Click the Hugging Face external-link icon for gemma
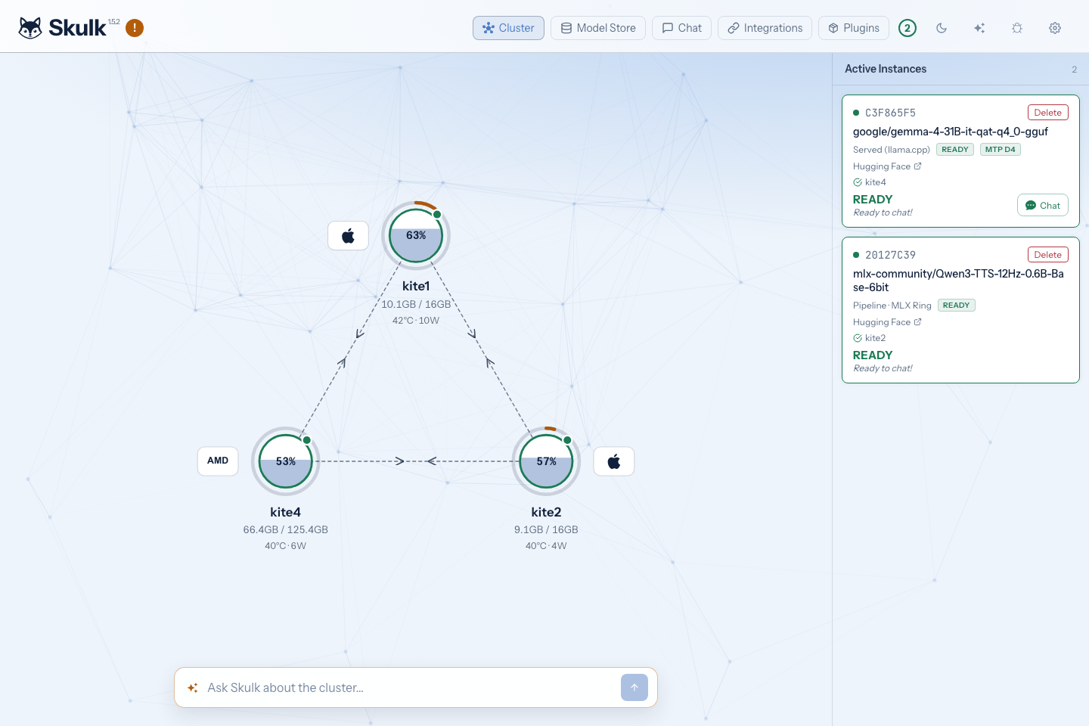1089x726 pixels. (917, 166)
